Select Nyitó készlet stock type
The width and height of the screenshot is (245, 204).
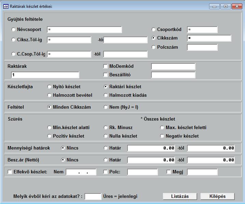click(x=49, y=87)
